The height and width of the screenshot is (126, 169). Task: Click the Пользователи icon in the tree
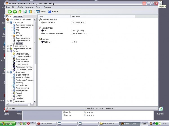point(14,64)
